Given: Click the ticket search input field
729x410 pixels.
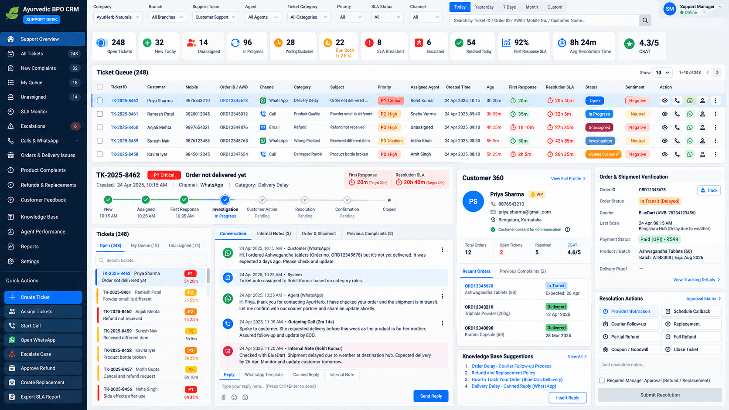Looking at the screenshot, I should click(151, 261).
